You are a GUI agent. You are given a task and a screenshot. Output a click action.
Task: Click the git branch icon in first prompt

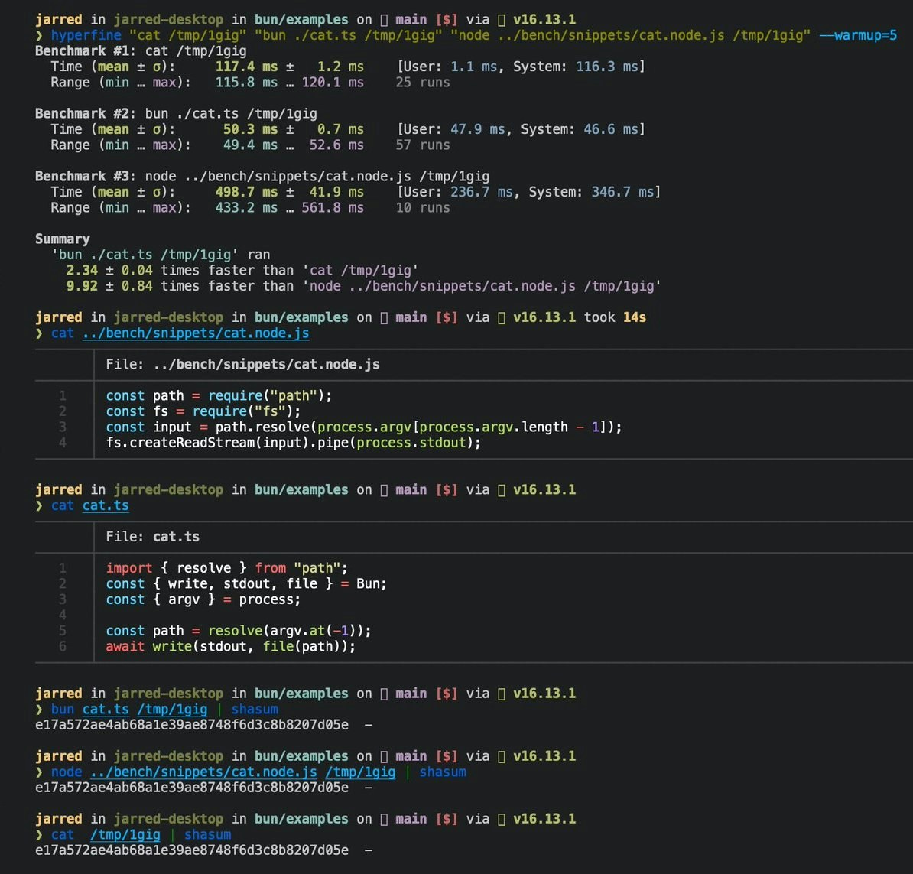(384, 21)
